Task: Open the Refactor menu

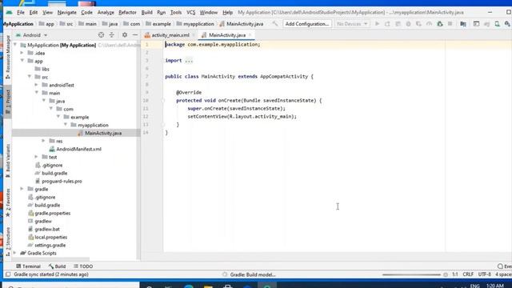Action: [127, 13]
